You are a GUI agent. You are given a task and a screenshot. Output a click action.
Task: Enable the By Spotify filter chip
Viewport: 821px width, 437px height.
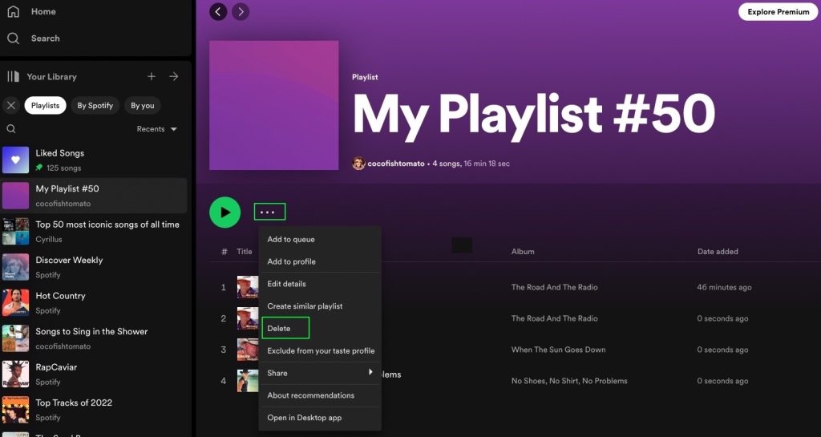tap(95, 105)
